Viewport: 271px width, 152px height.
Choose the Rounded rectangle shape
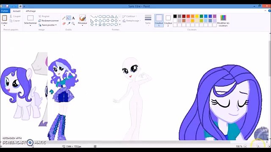tap(108, 17)
